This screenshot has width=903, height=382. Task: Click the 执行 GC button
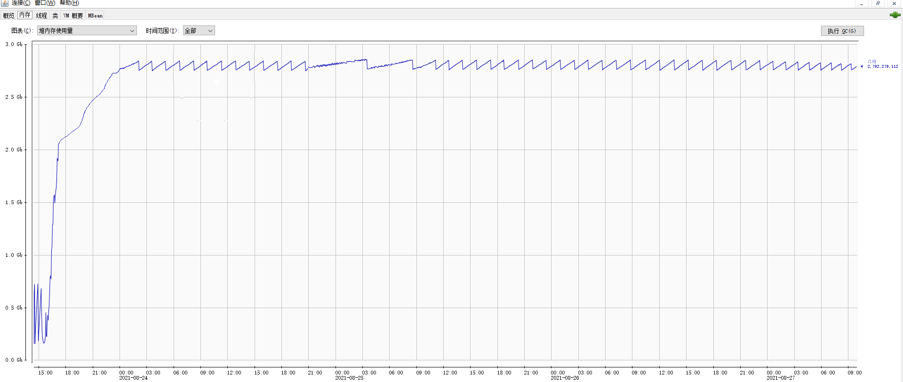coord(842,31)
